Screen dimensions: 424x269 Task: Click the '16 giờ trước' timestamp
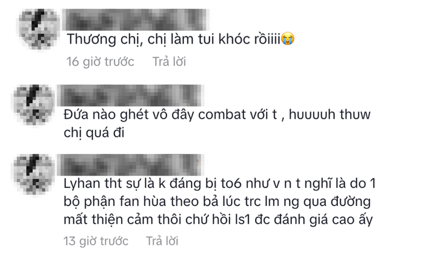click(101, 62)
